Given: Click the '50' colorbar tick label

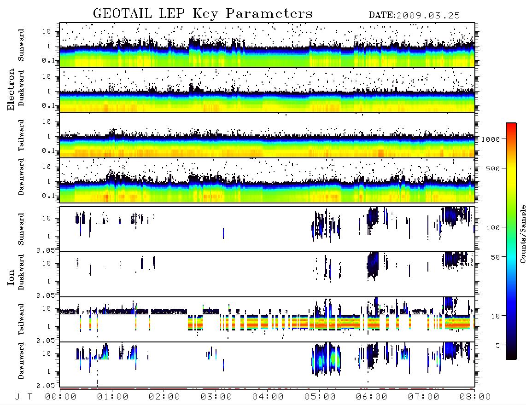Looking at the screenshot, I should pyautogui.click(x=496, y=257).
